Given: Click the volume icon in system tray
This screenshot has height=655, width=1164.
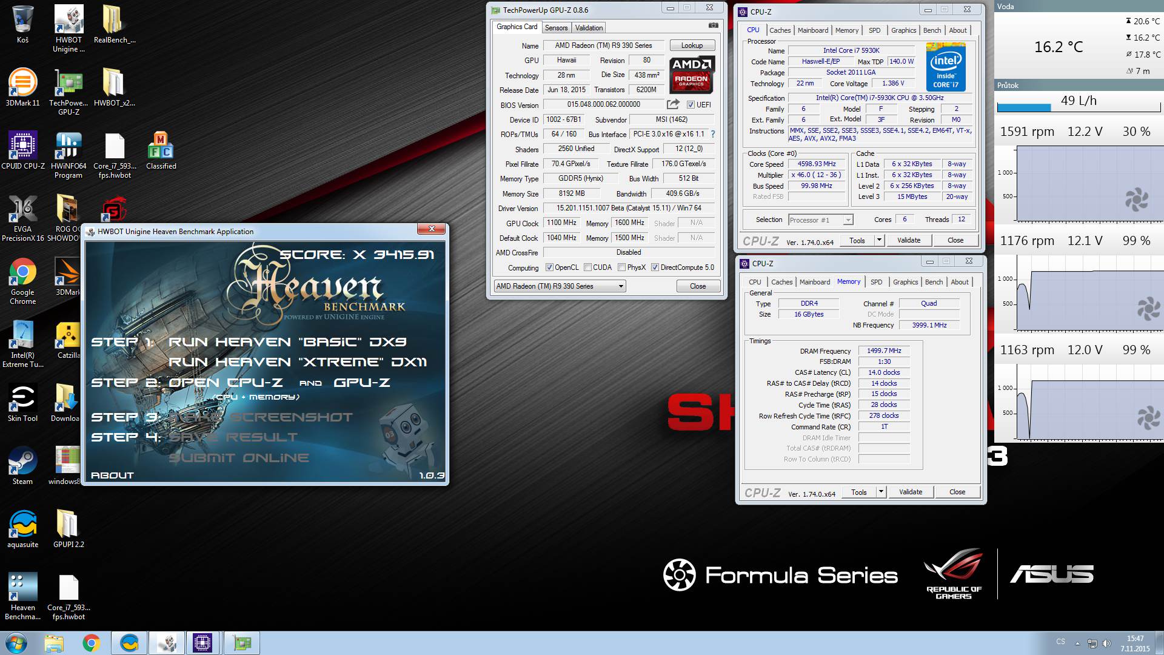Looking at the screenshot, I should click(x=1106, y=643).
